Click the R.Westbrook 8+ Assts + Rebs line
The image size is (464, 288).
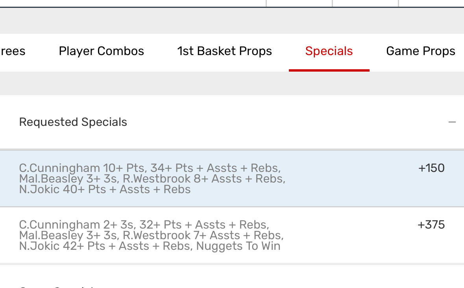204,179
